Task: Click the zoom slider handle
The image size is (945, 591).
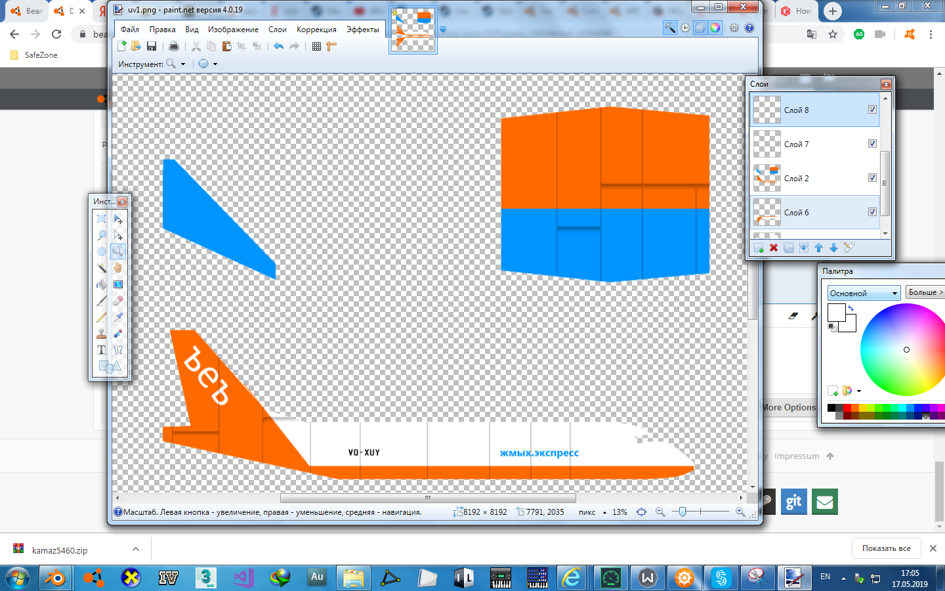Action: pyautogui.click(x=682, y=512)
